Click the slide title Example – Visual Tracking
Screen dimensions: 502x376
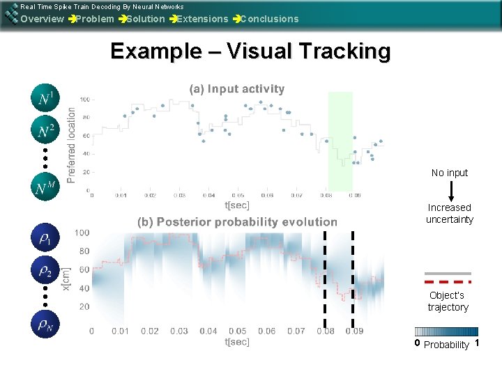click(251, 51)
